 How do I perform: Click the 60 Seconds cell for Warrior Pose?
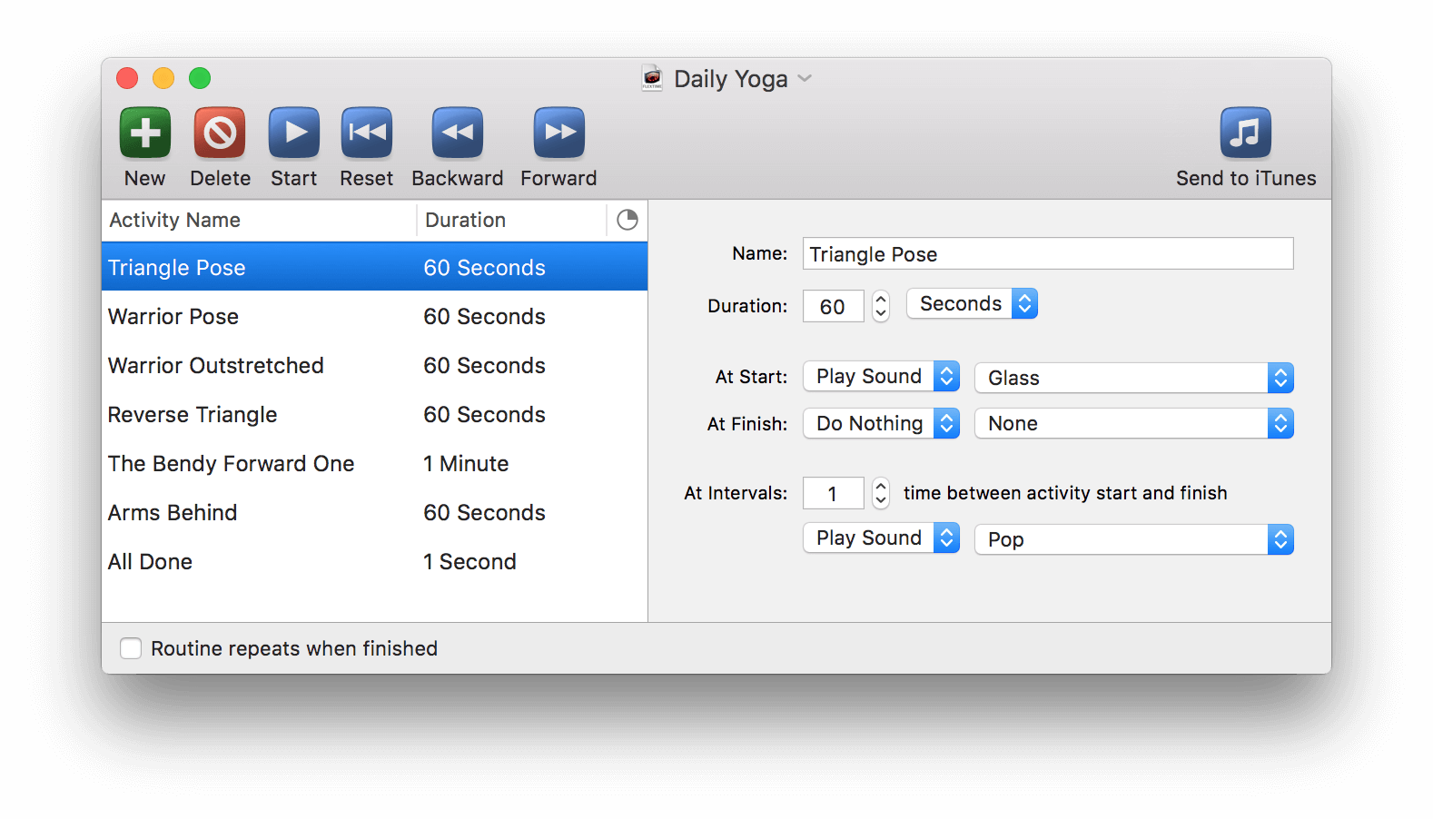click(x=484, y=316)
